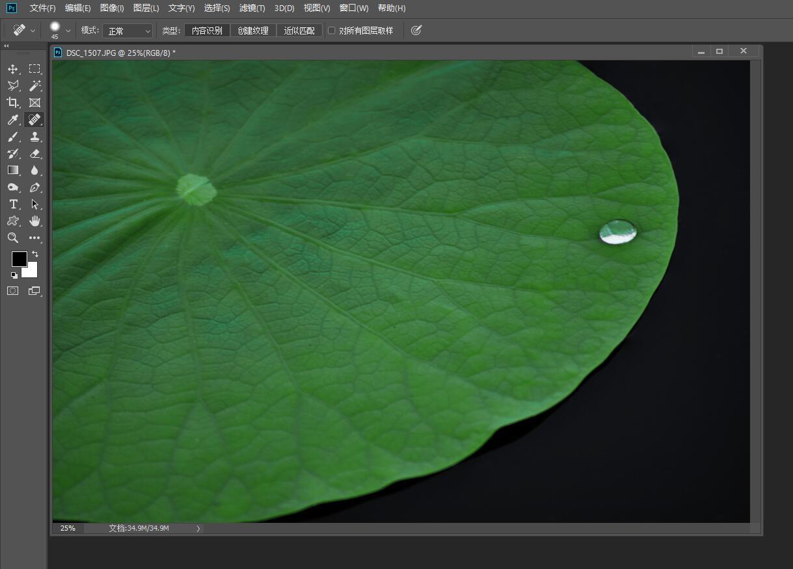Select the Magic Wand tool
Image resolution: width=793 pixels, height=569 pixels.
(35, 86)
